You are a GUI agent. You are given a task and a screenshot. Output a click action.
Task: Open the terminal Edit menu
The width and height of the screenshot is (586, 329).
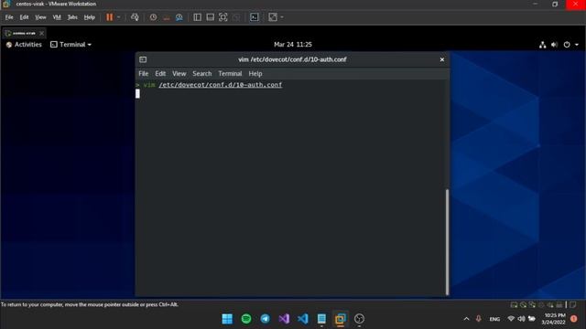[160, 73]
